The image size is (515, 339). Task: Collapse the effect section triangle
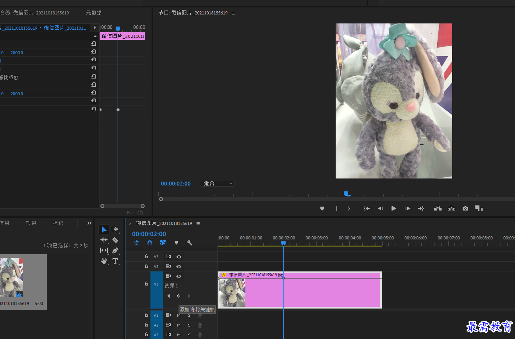click(95, 36)
